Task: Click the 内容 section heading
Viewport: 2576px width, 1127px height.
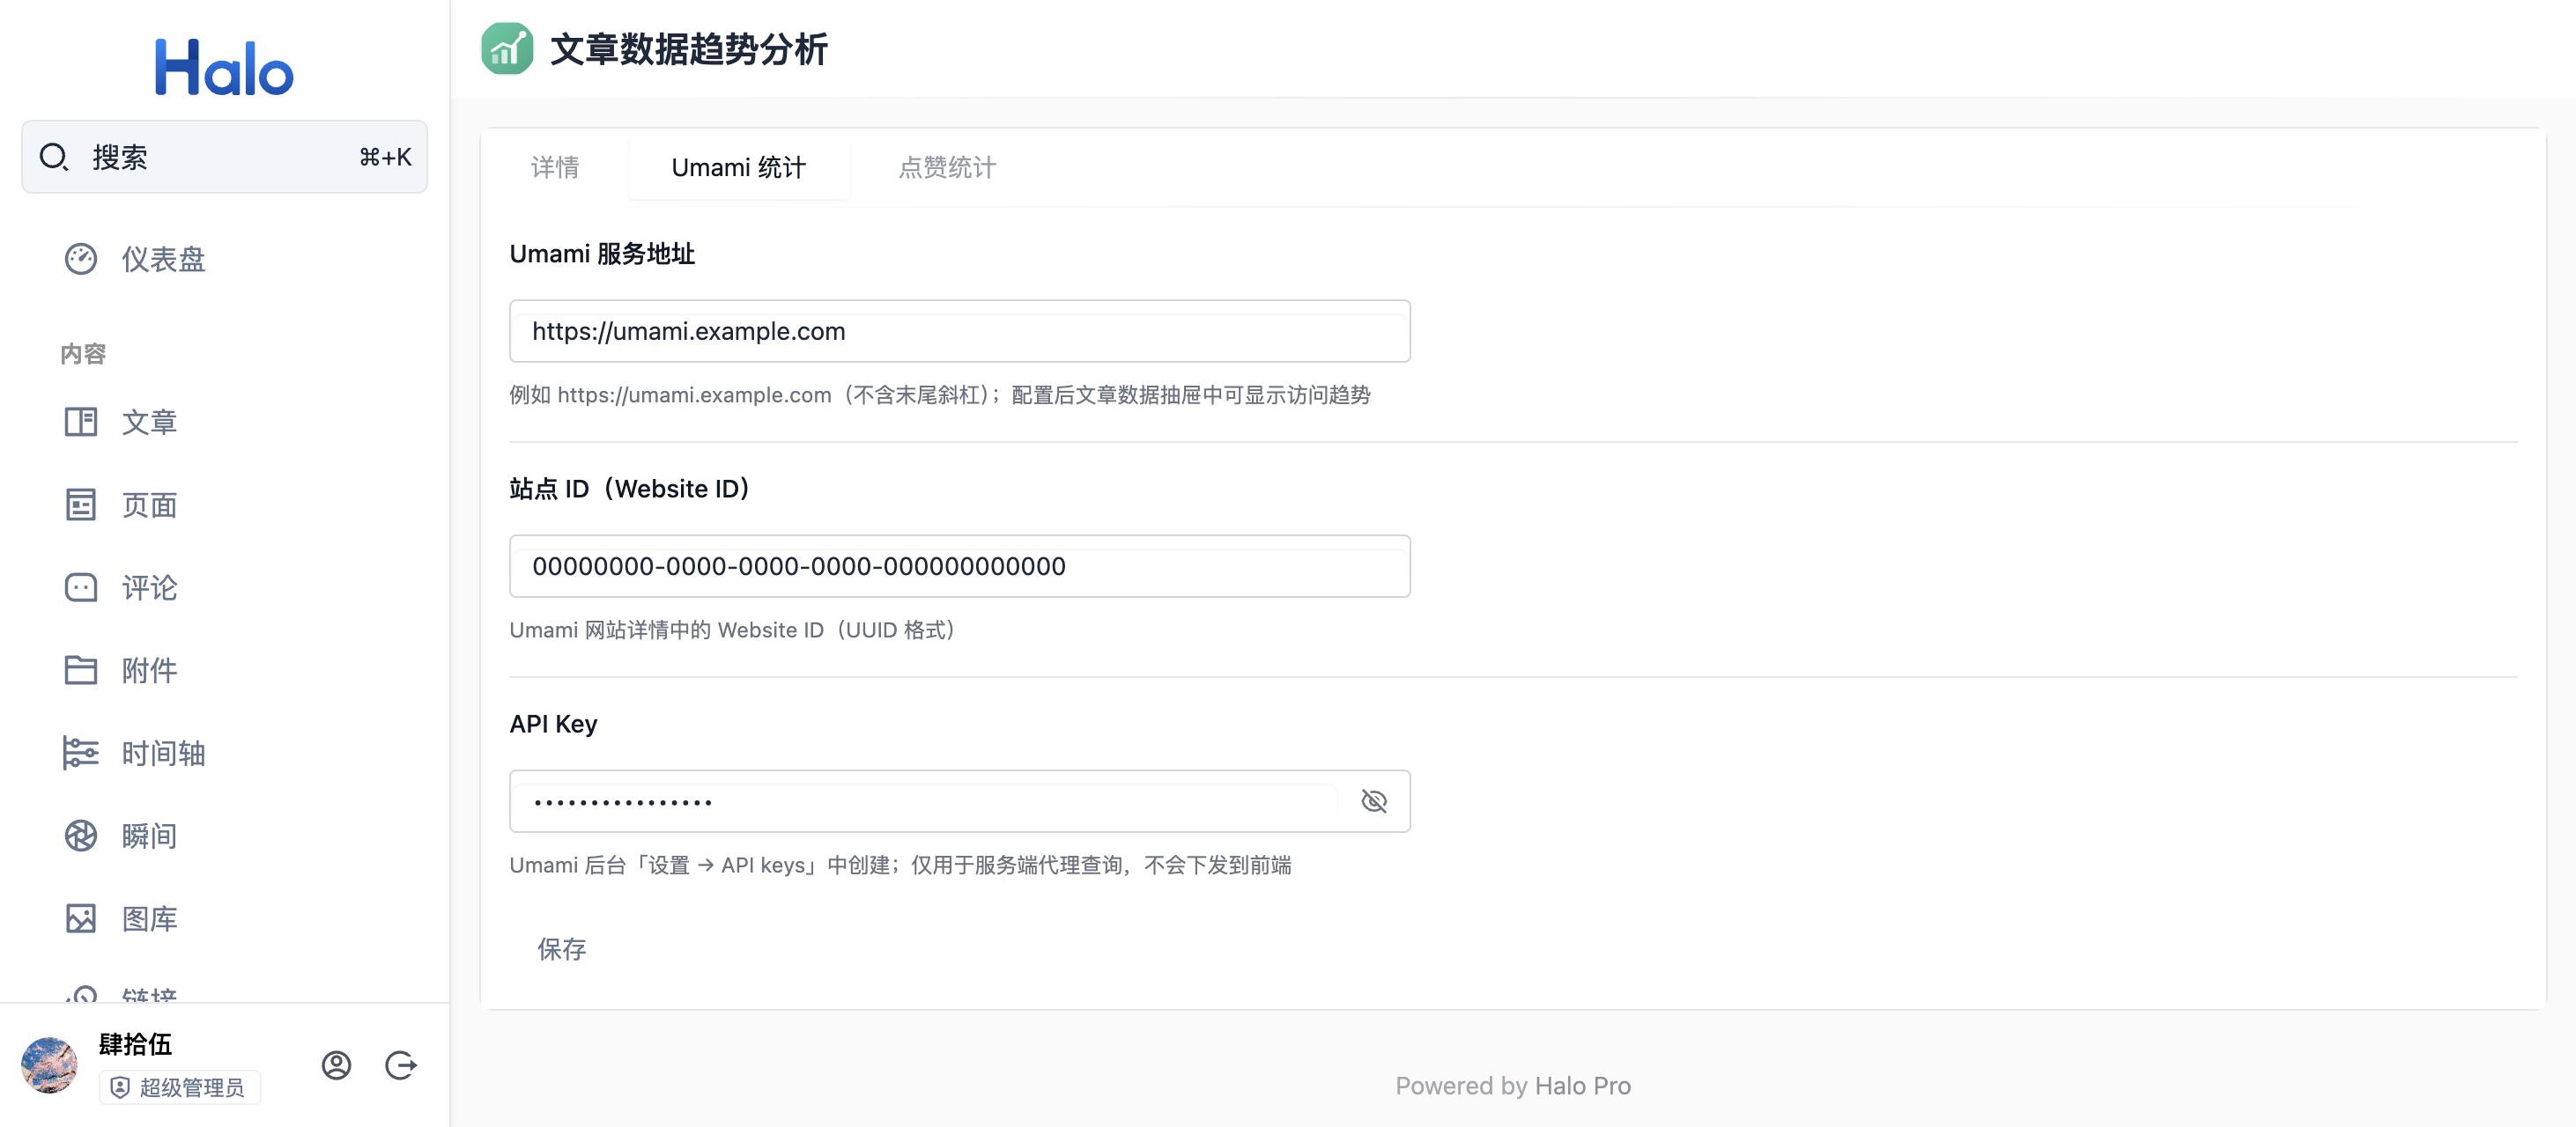Action: tap(83, 354)
